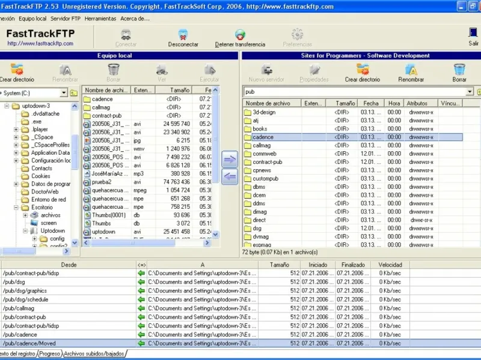Click Crear directorio in Equipo local panel

tap(17, 69)
